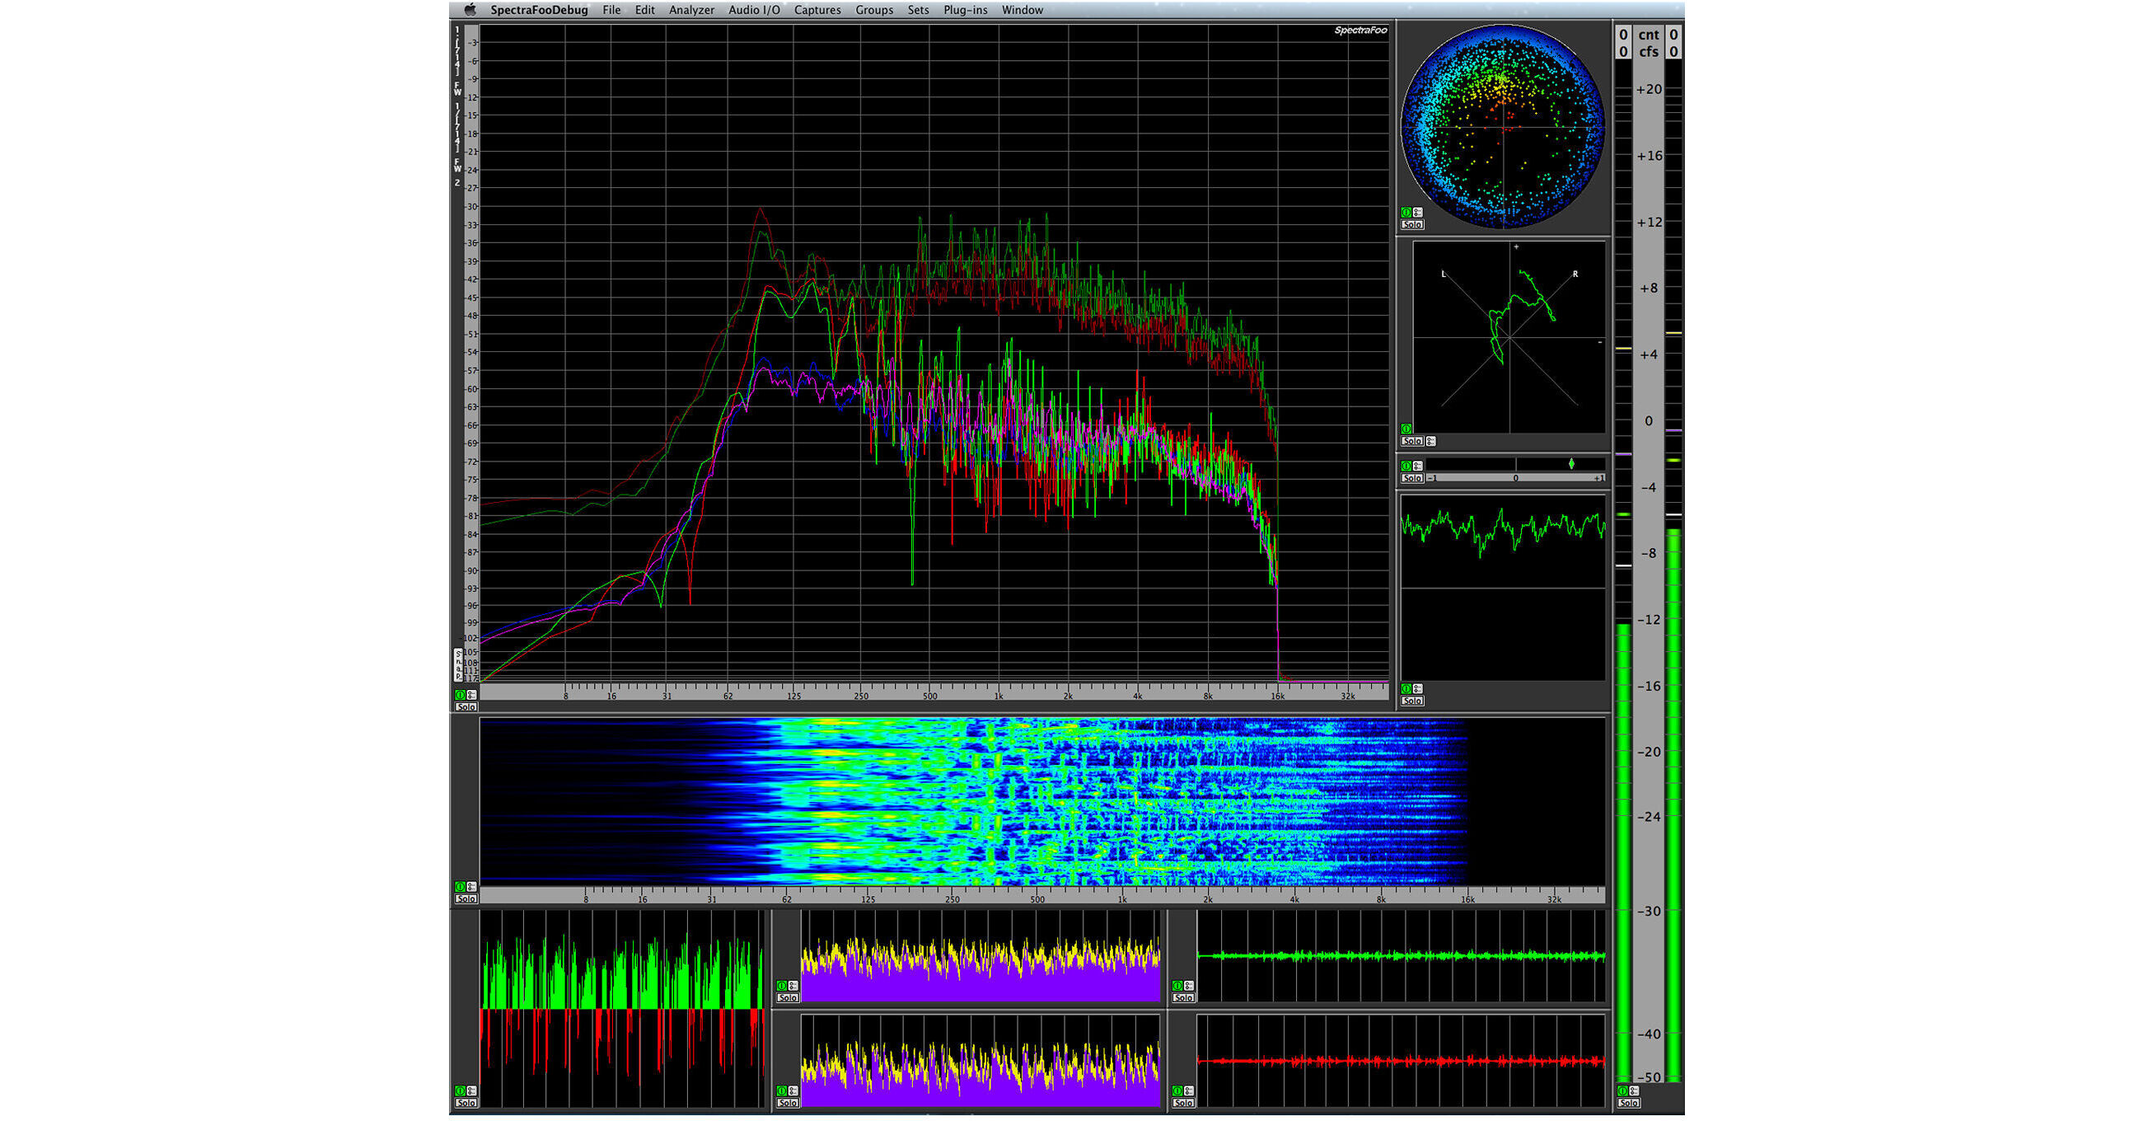The image size is (2134, 1121).
Task: Open the Sets menu
Action: (x=918, y=10)
